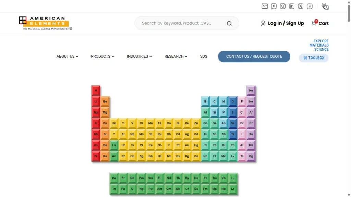Select the Gold (Au) element tile
This screenshot has width=351, height=197.
click(187, 145)
